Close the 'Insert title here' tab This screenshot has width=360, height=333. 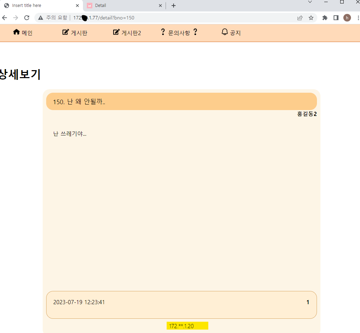(77, 6)
